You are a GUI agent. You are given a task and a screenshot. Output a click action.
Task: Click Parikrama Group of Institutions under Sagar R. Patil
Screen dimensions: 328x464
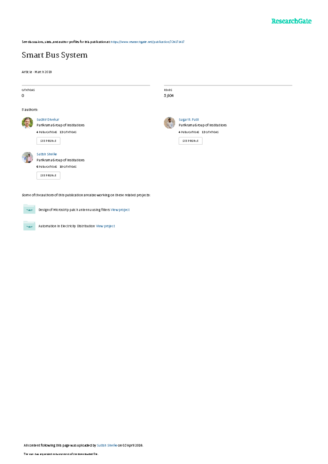coord(203,125)
